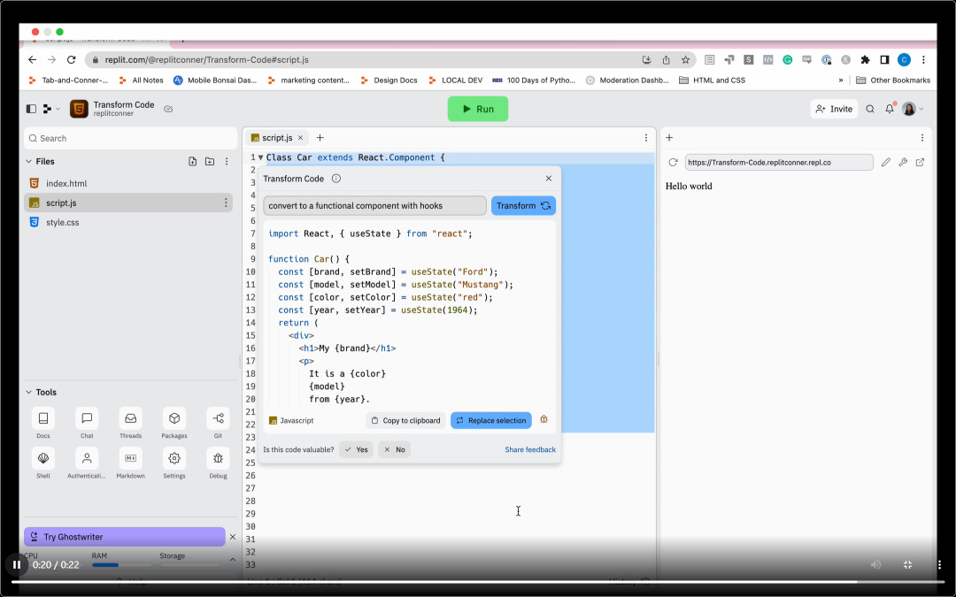Expand the resources panel chevron
This screenshot has width=956, height=597.
(232, 559)
